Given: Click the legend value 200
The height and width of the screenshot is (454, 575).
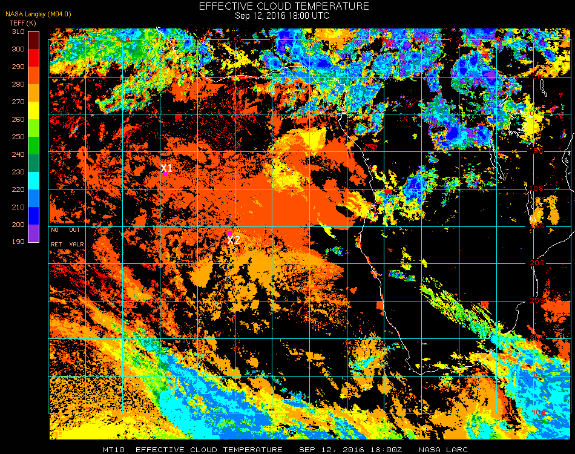Looking at the screenshot, I should 18,225.
